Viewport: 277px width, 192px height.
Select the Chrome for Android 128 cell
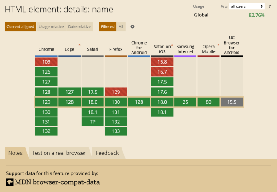click(139, 102)
